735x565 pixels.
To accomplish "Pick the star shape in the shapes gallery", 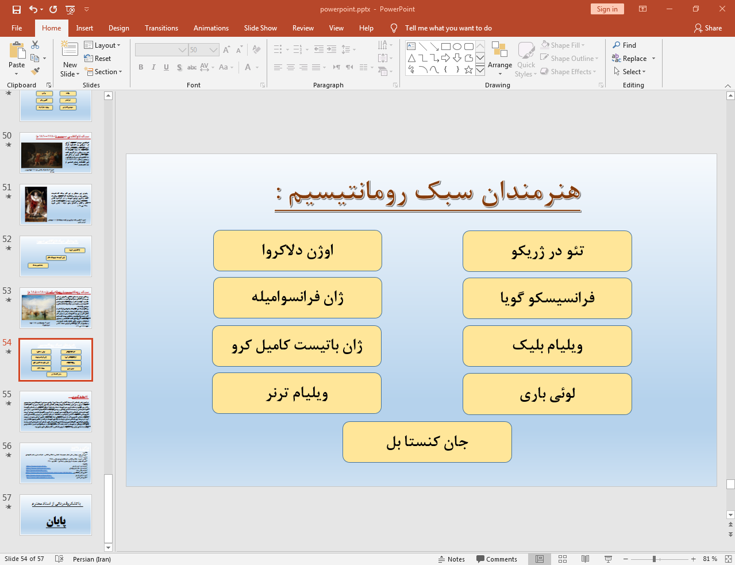I will point(468,70).
